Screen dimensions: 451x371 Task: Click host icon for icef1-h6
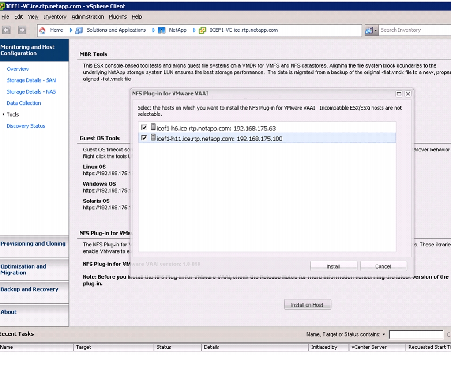[x=153, y=127]
